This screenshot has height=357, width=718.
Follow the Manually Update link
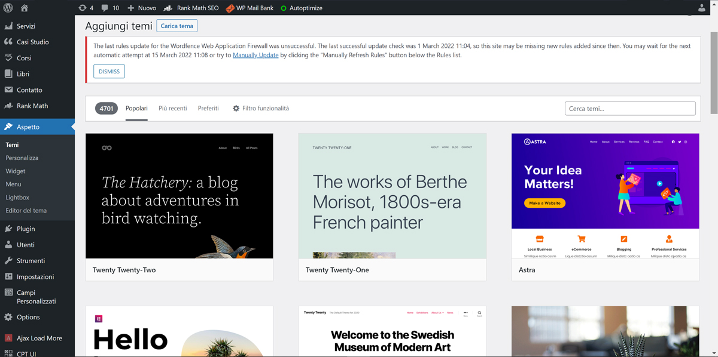(255, 55)
